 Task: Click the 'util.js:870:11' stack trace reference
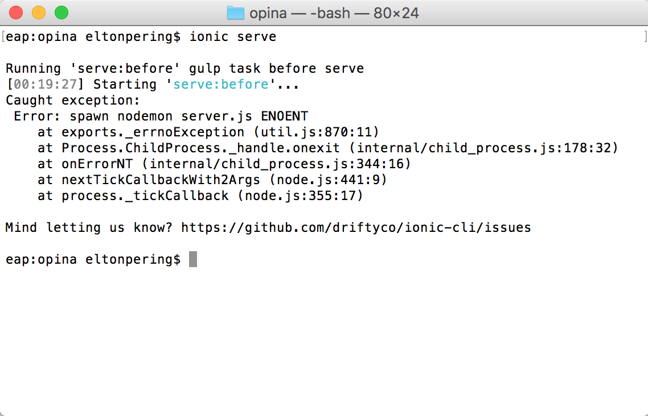pos(317,132)
